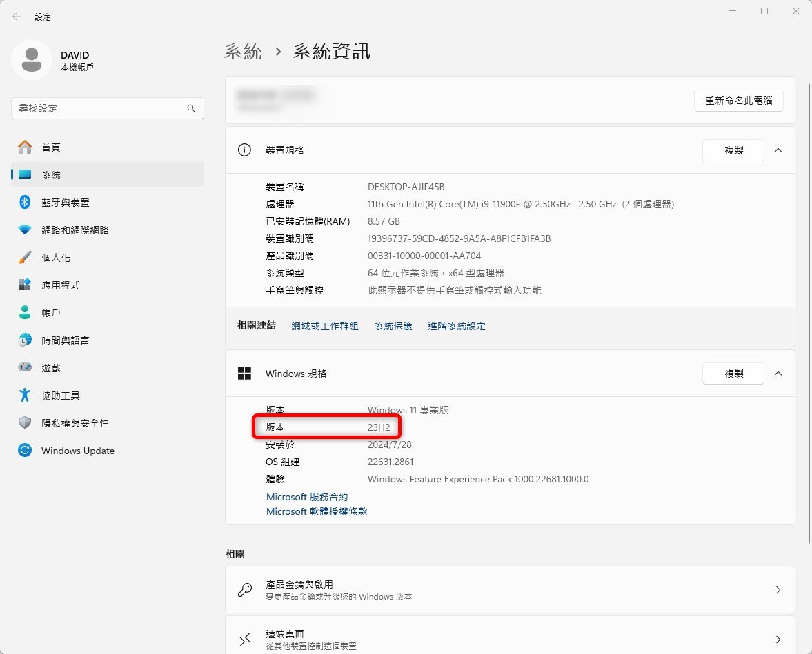Screen dimensions: 812x654
Task: Collapse the 裝置規格 section chevron
Action: (x=778, y=150)
